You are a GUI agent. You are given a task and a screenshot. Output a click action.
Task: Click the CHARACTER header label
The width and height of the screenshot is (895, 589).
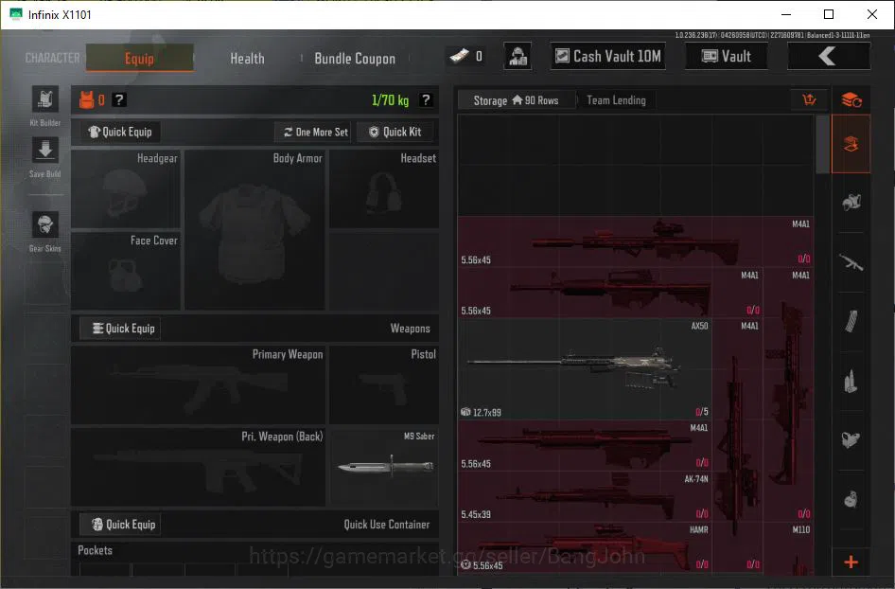click(53, 58)
